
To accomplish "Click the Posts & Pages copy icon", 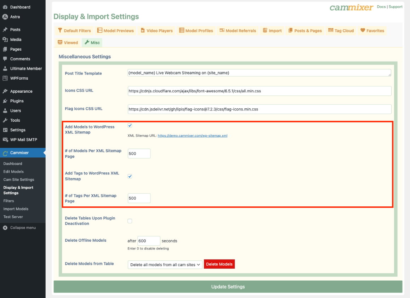I will pos(290,30).
